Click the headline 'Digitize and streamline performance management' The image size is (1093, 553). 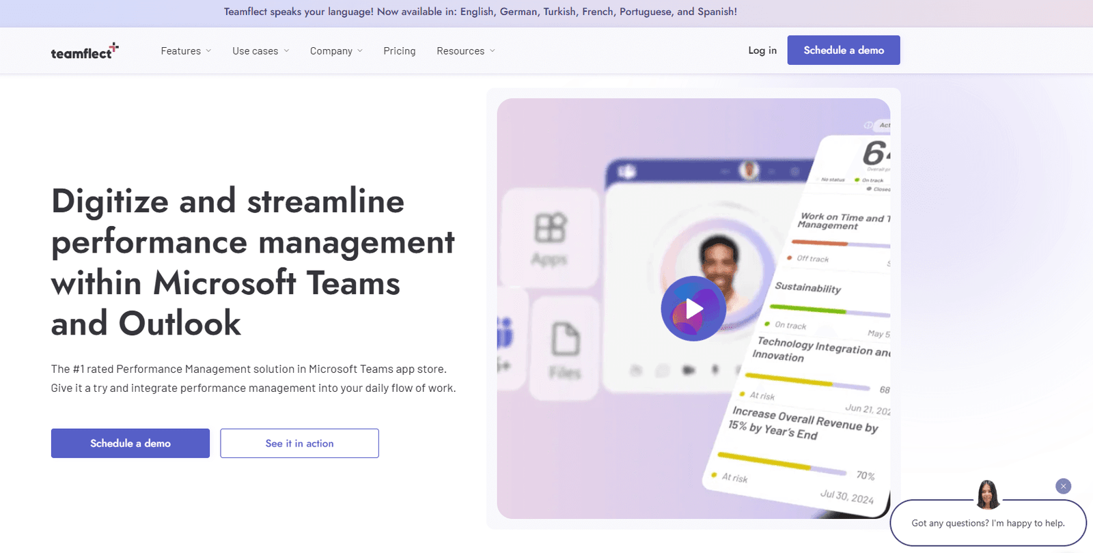pyautogui.click(x=253, y=262)
